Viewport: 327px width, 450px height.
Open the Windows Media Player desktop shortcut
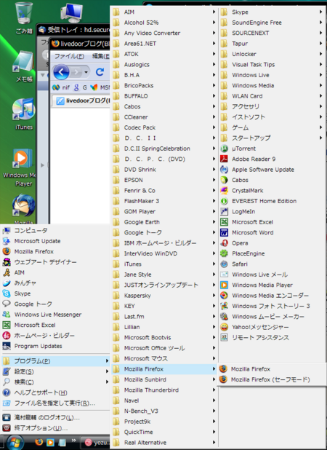[x=20, y=167]
